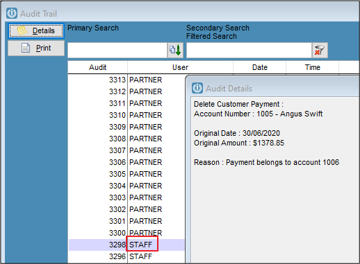
Task: Sort by the Time column header
Action: tap(313, 67)
